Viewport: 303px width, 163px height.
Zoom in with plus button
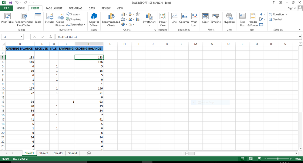click(x=291, y=159)
